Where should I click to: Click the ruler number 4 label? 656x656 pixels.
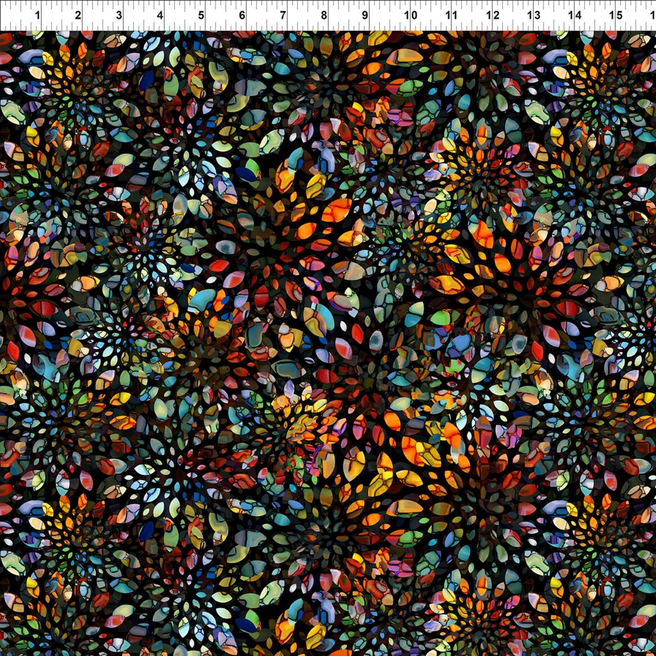pyautogui.click(x=160, y=16)
